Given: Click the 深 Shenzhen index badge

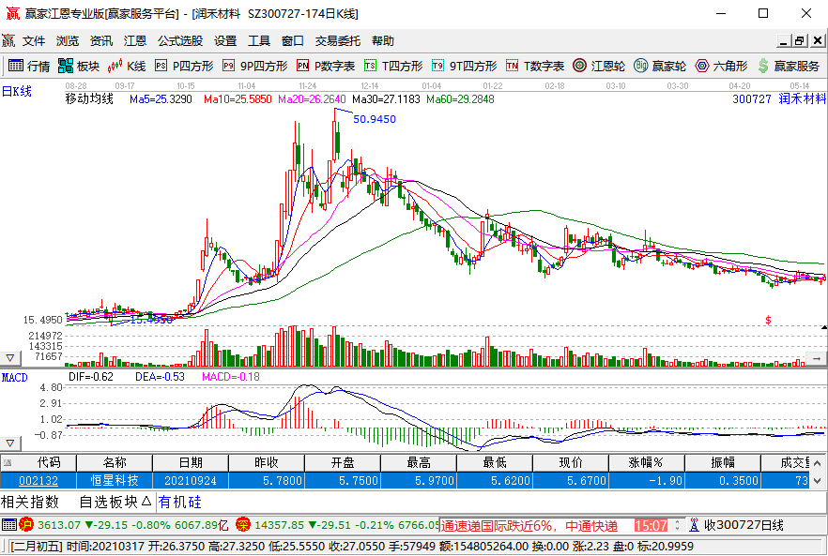Looking at the screenshot, I should click(242, 525).
